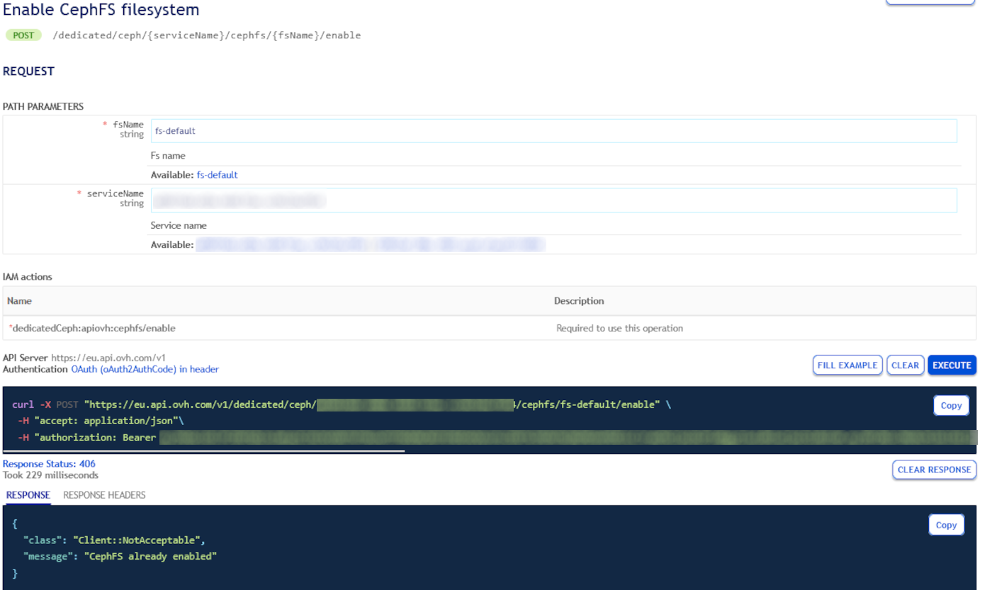Click the Enable CephFS filesystem heading

click(101, 10)
